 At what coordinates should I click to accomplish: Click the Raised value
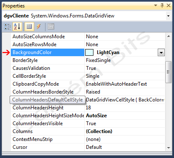[93, 92]
